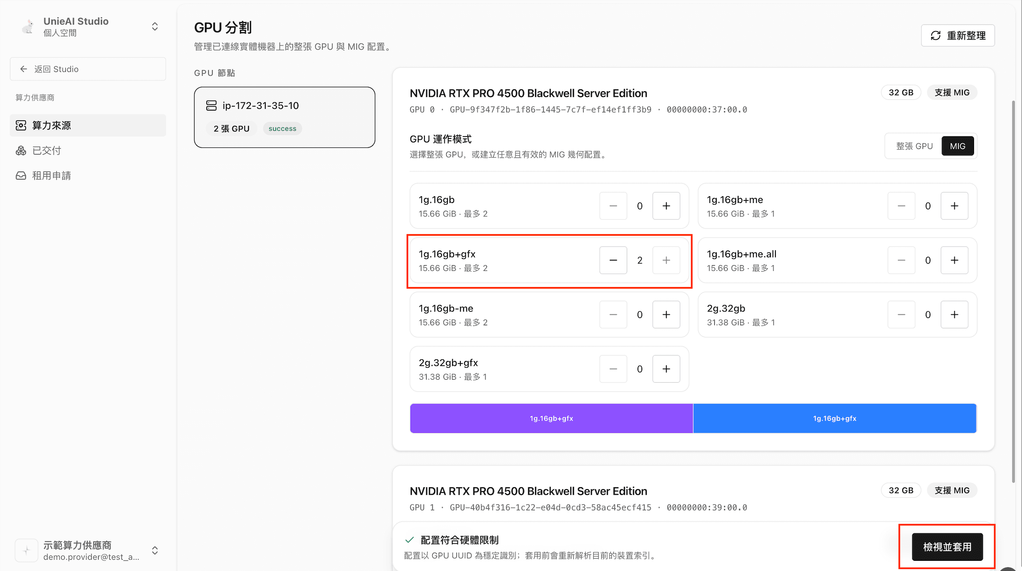The width and height of the screenshot is (1022, 571).
Task: Expand the 示範算力供應商 account menu
Action: tap(155, 550)
